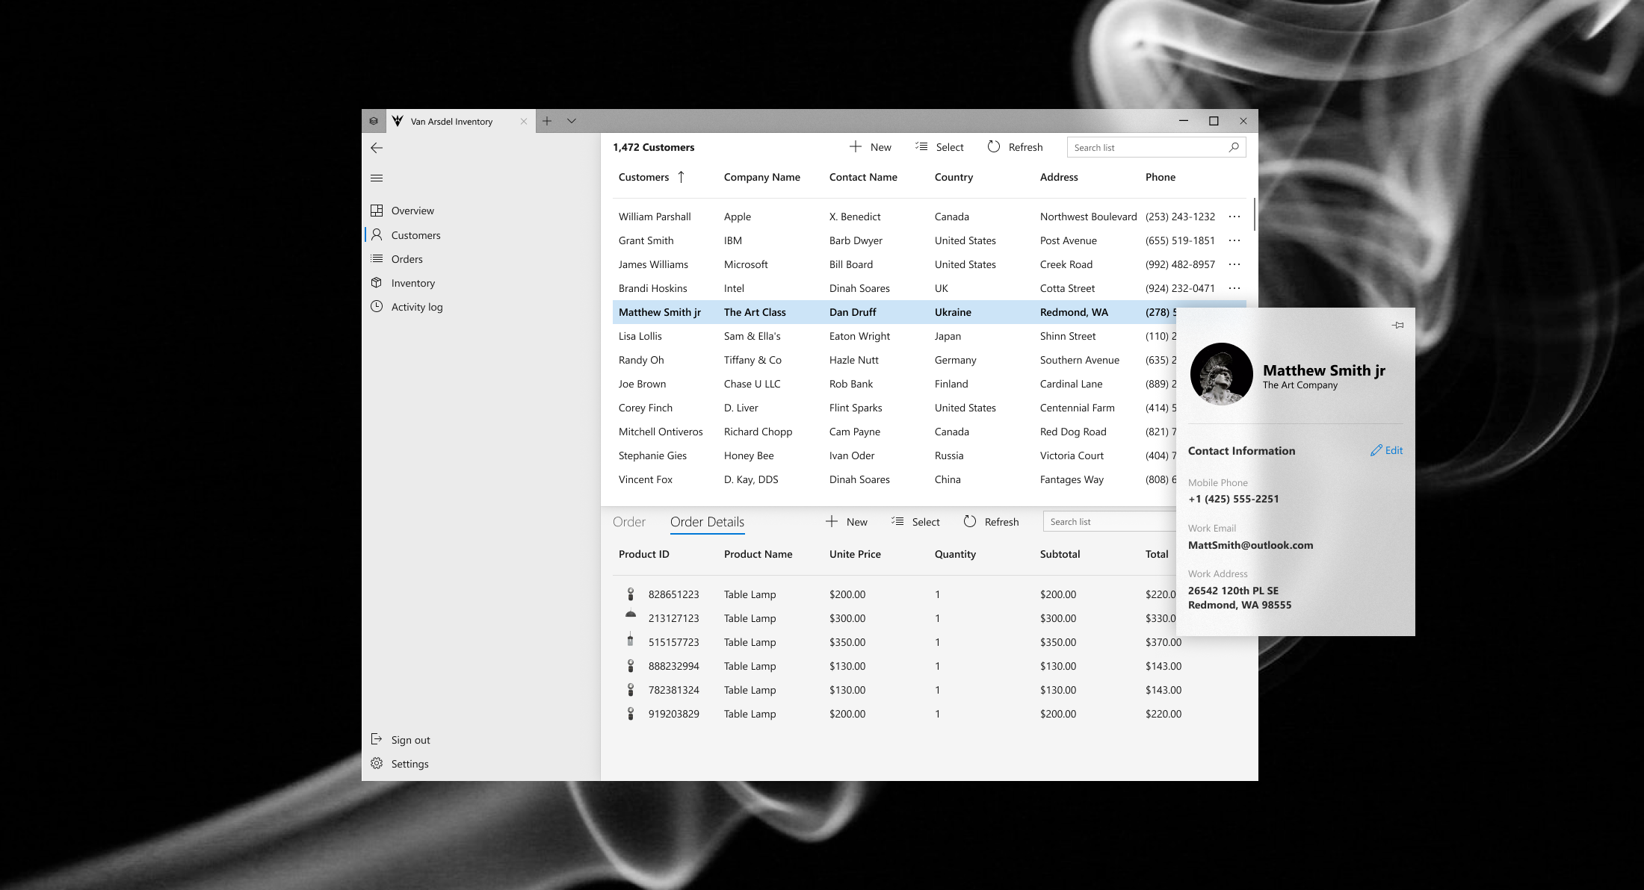Open more options for Brandi Hoskins

pyautogui.click(x=1234, y=288)
